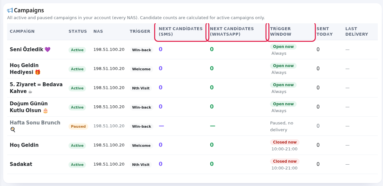Click the Sent Today column header

click(x=324, y=31)
